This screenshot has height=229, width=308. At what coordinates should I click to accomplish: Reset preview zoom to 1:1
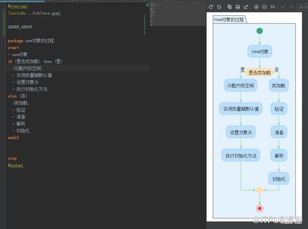tap(272, 7)
